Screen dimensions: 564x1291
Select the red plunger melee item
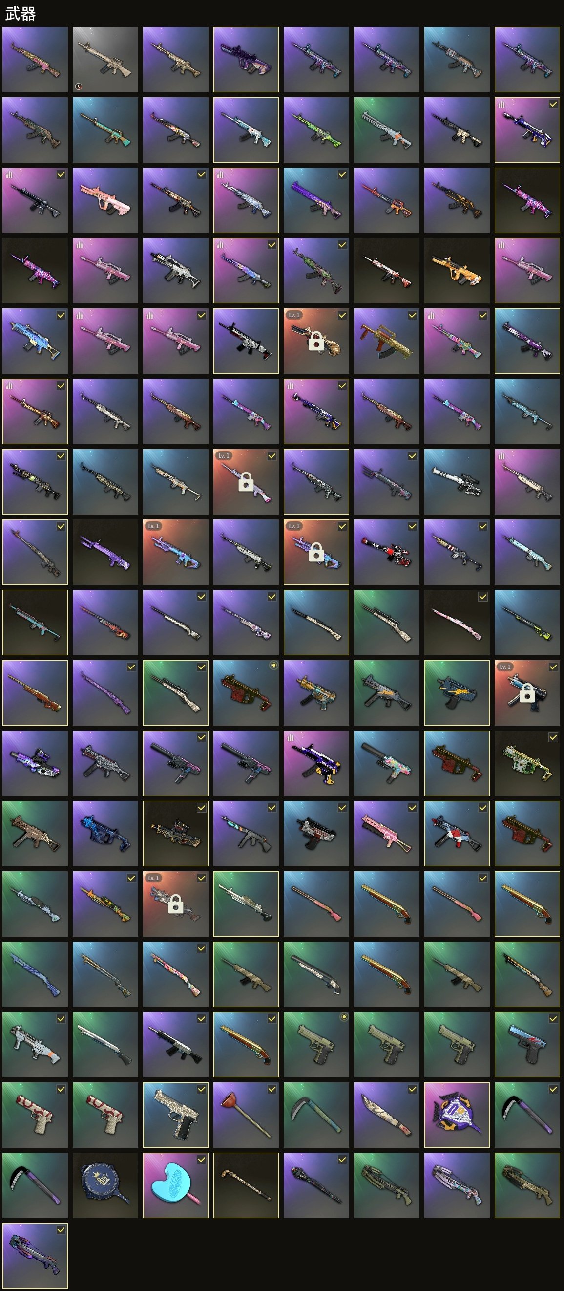pos(246,1115)
